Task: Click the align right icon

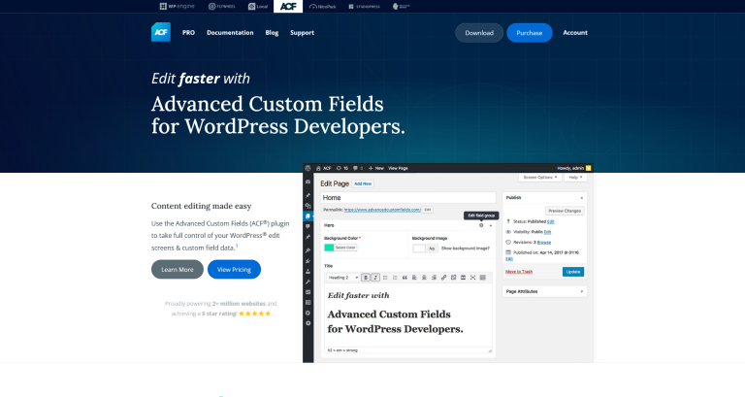Action: (434, 278)
